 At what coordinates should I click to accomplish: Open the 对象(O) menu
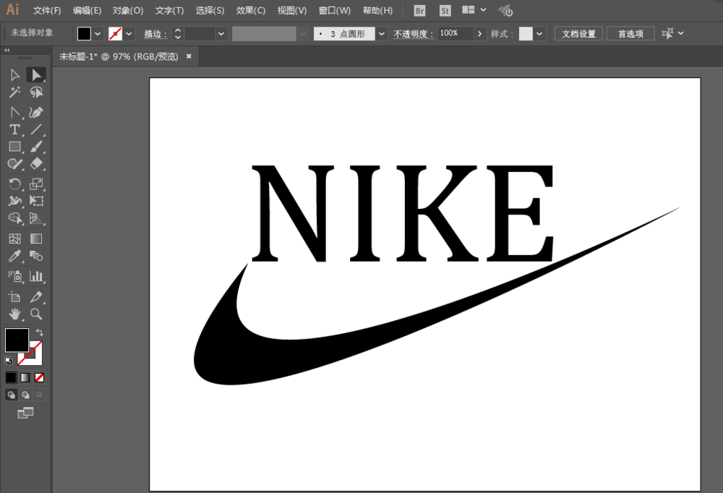click(128, 11)
